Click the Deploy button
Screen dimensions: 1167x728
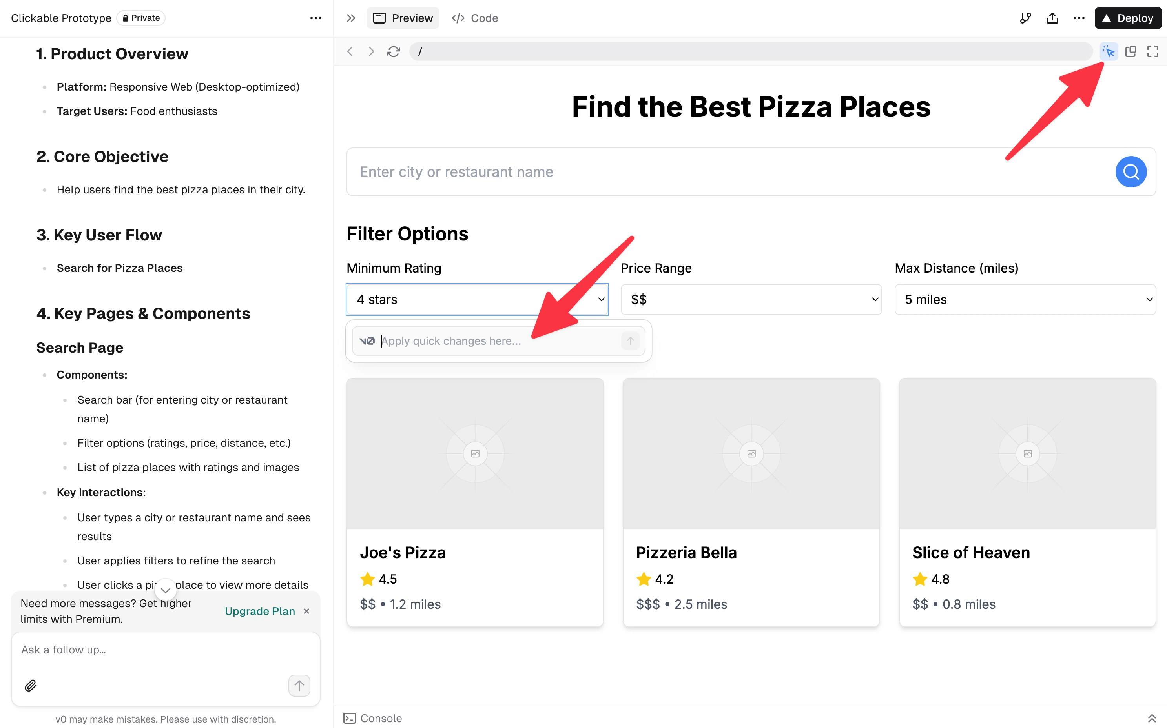1128,18
